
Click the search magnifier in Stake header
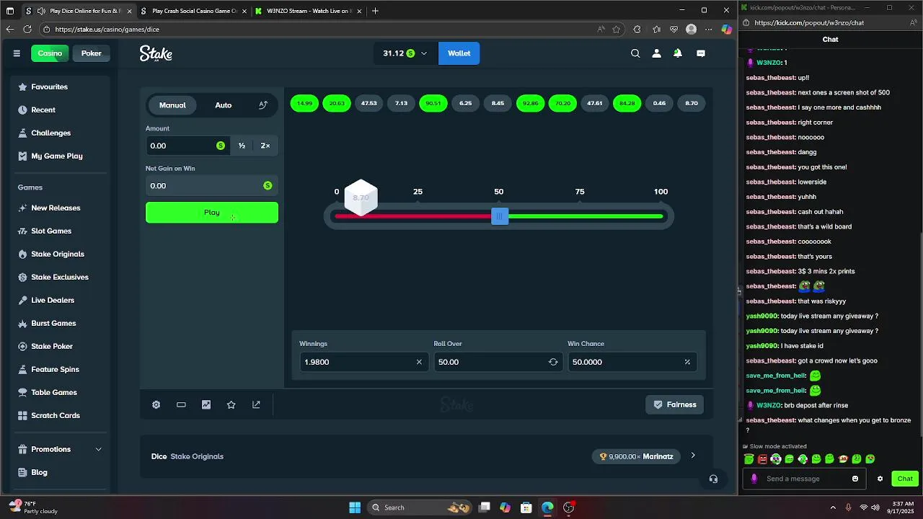pyautogui.click(x=635, y=53)
